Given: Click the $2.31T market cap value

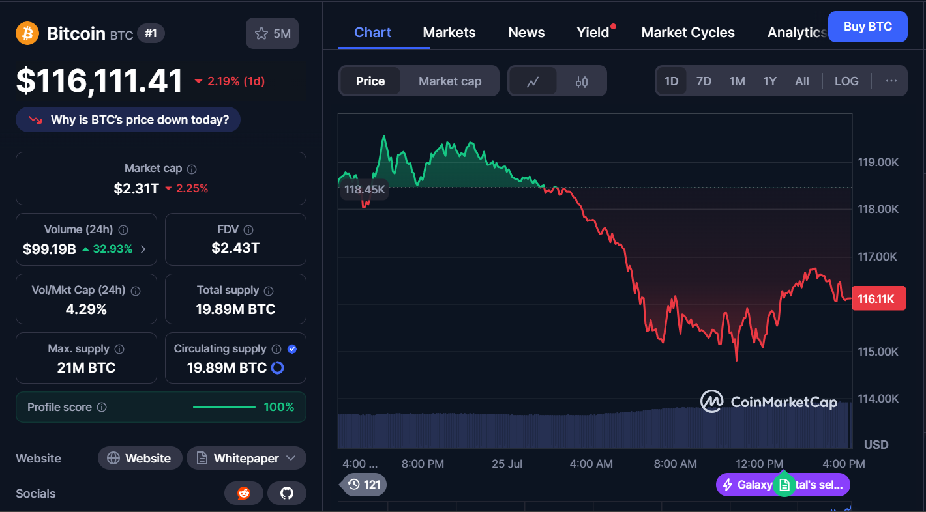Looking at the screenshot, I should point(136,188).
